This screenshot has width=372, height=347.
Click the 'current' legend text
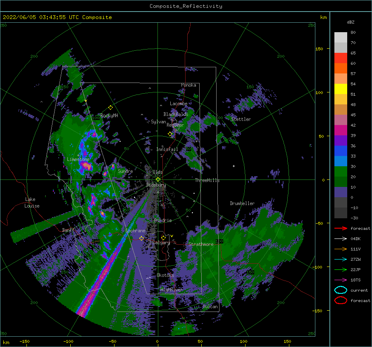[x=359, y=290]
